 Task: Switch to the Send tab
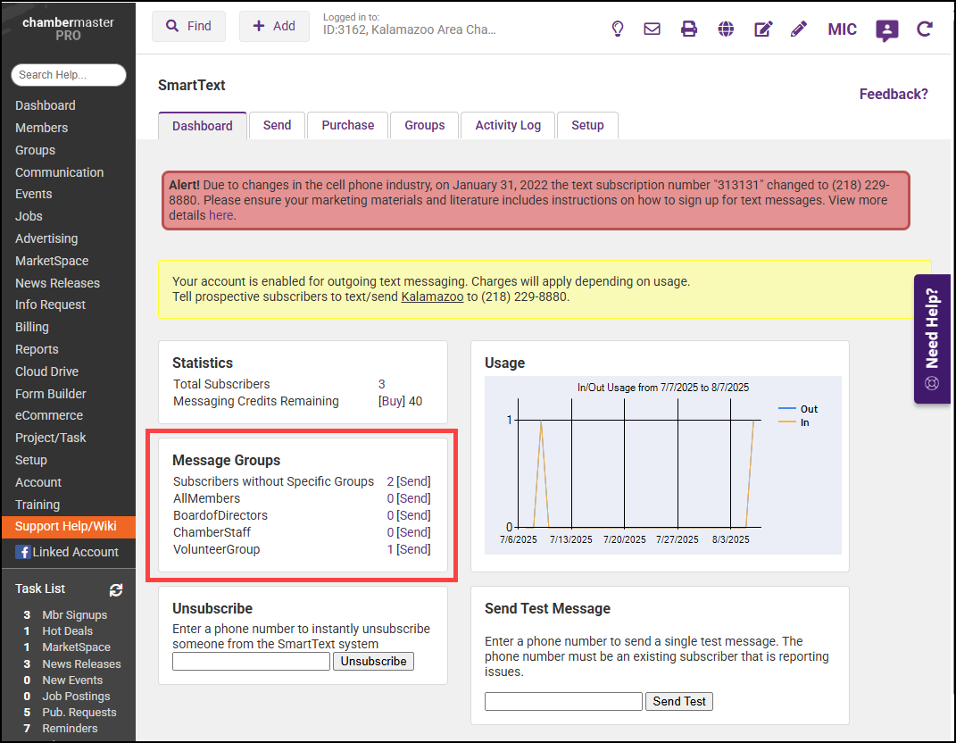pyautogui.click(x=277, y=125)
